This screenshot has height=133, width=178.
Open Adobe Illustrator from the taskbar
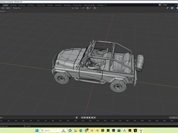[x=130, y=130]
